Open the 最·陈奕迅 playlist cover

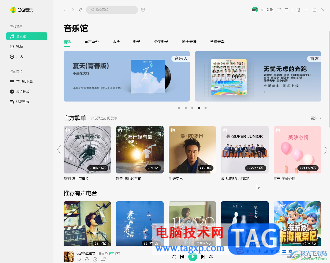pyautogui.click(x=192, y=150)
